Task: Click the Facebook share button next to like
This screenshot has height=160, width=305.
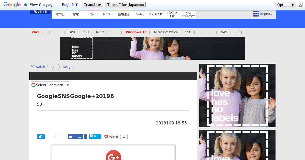Action: pyautogui.click(x=85, y=137)
